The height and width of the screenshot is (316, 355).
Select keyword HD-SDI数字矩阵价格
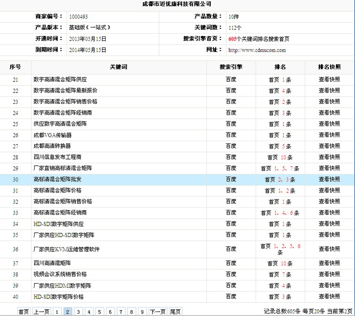click(x=58, y=297)
